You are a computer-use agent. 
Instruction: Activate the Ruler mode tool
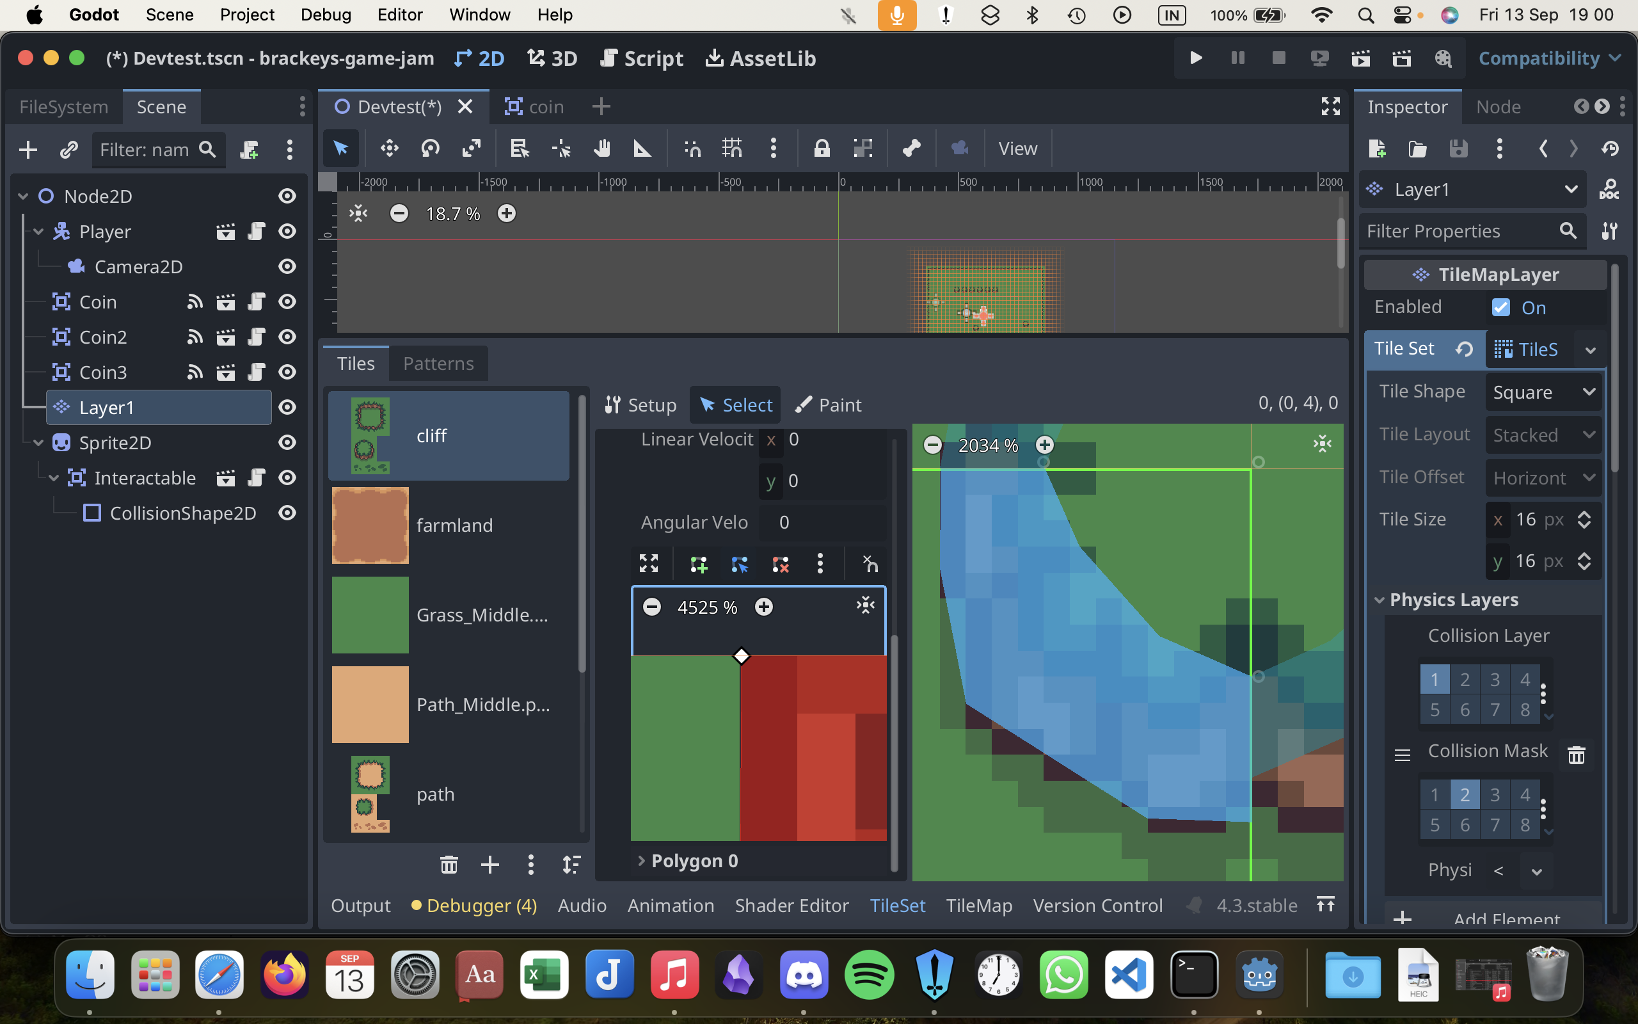pyautogui.click(x=642, y=148)
